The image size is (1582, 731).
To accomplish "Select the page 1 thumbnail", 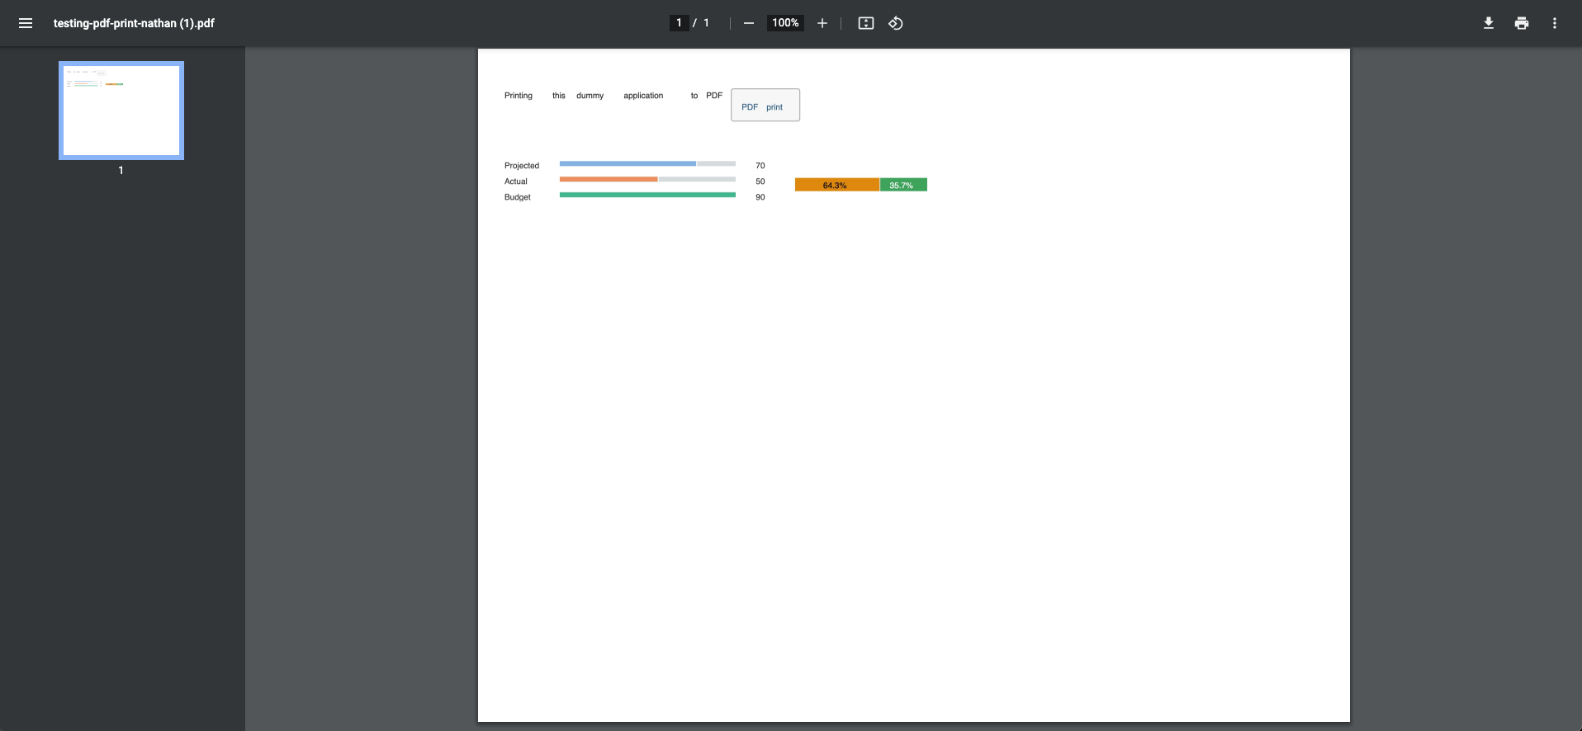I will tap(121, 110).
